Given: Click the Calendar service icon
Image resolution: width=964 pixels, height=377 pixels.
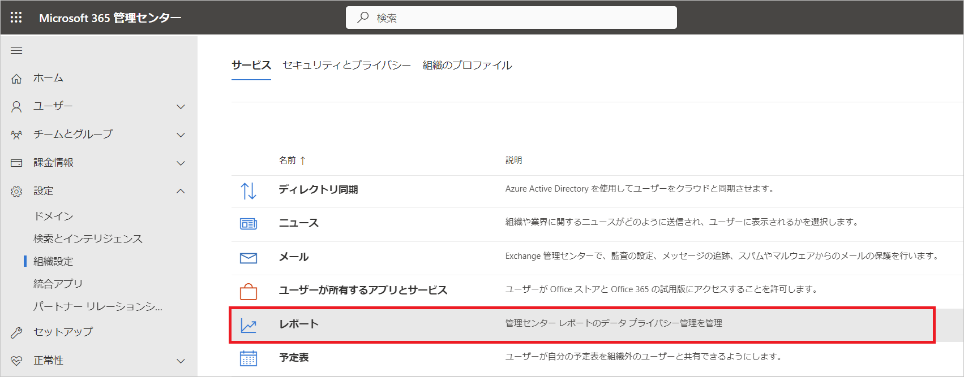Looking at the screenshot, I should [249, 358].
